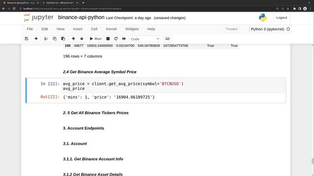The image size is (314, 176).
Task: Restart kernel and run all icon
Action: coord(124,39)
